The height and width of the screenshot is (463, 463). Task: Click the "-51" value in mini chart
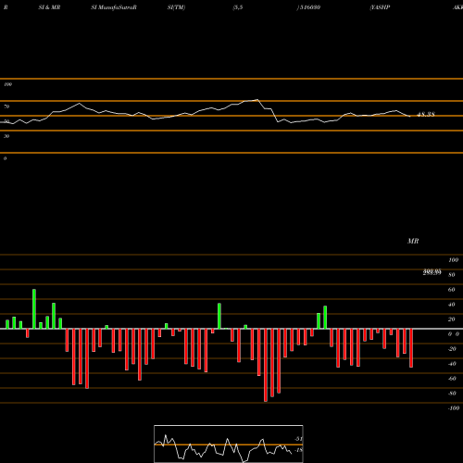click(298, 439)
